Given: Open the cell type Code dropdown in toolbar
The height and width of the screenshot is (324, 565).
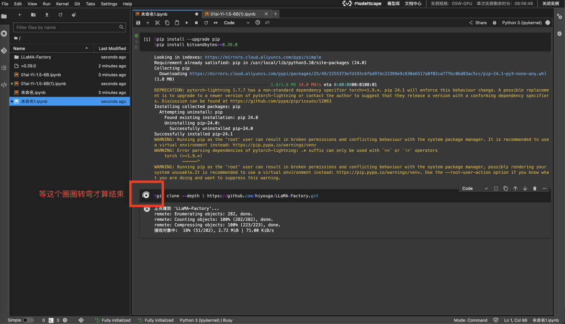Looking at the screenshot, I should (236, 22).
